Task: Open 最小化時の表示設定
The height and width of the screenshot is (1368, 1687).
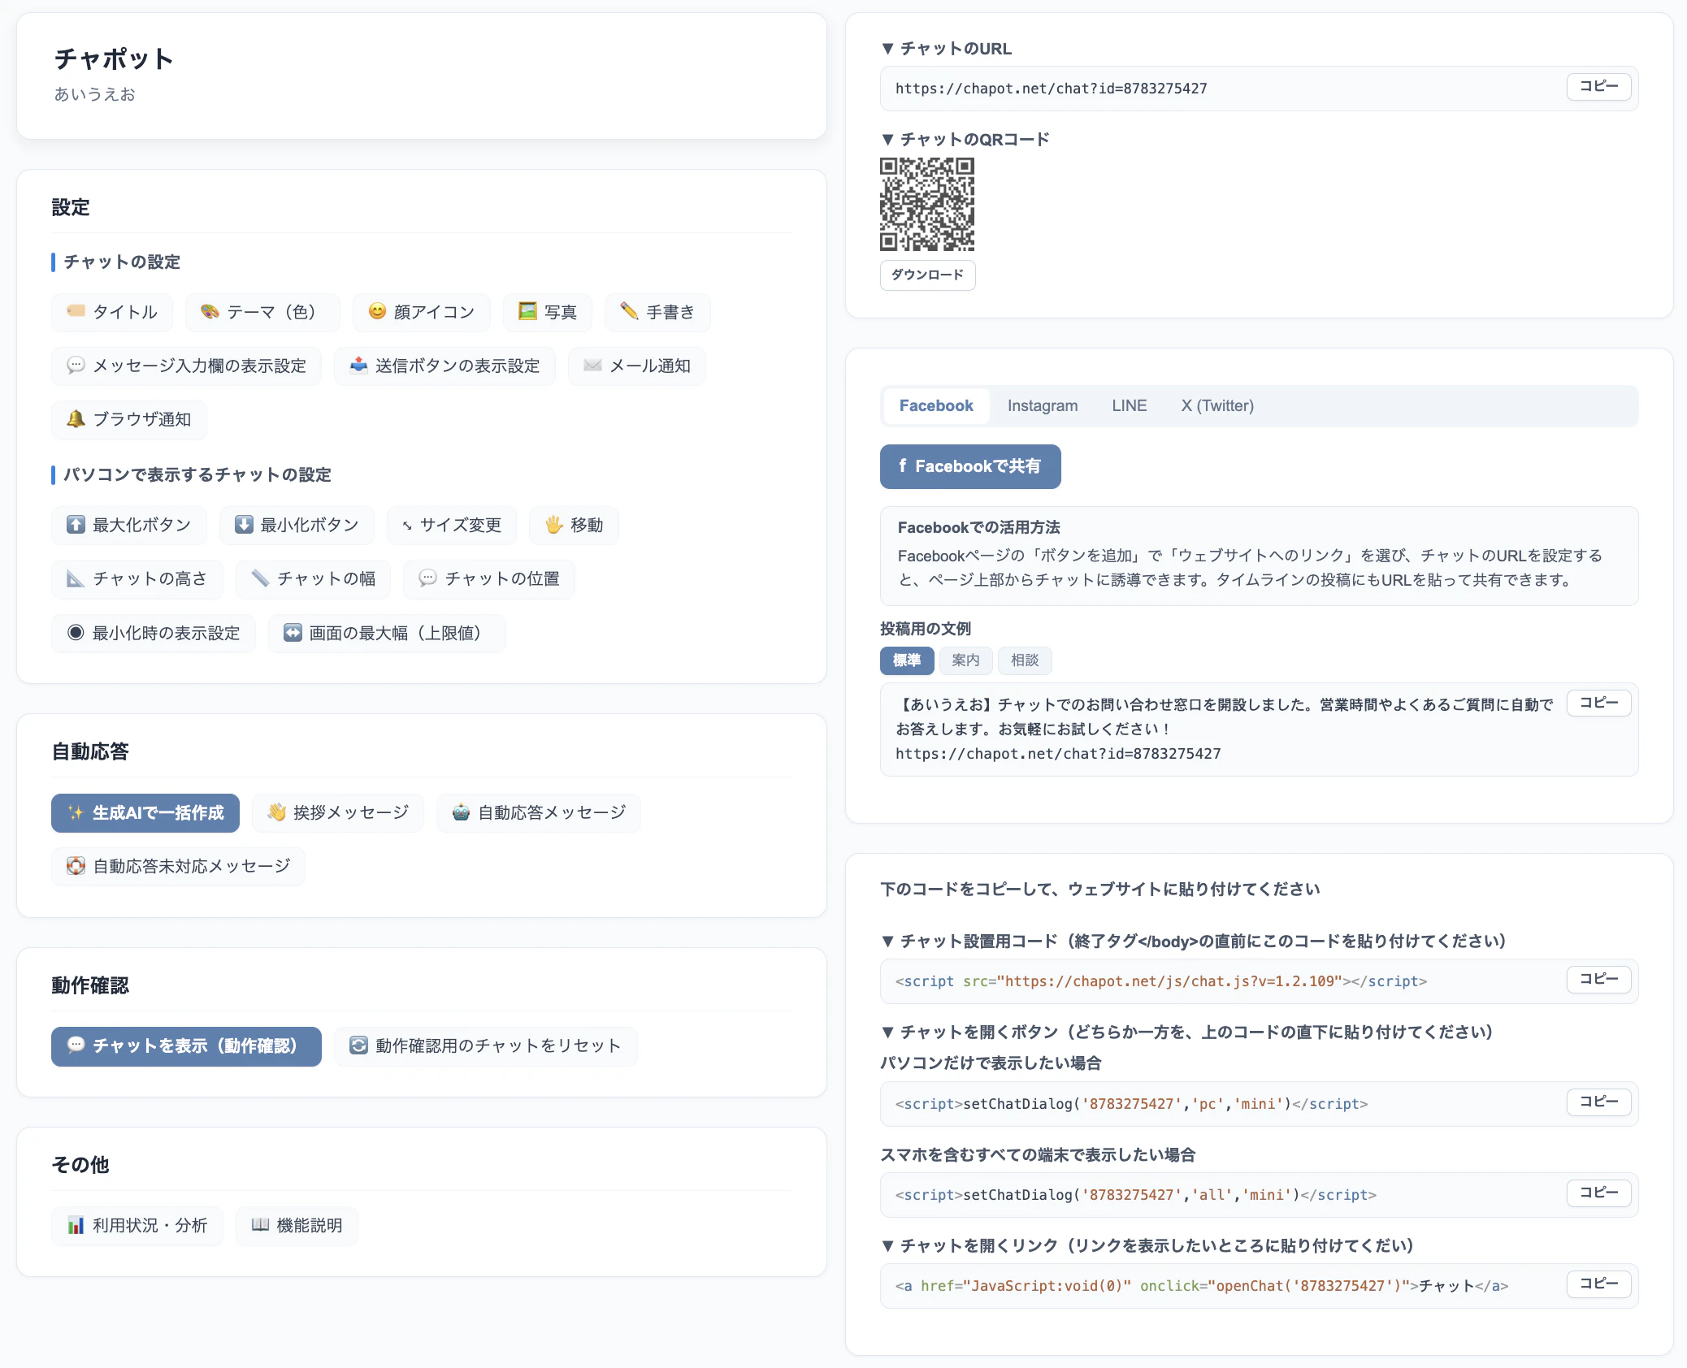Action: (x=154, y=633)
